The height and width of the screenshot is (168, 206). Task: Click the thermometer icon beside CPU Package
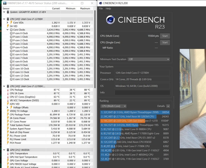pos(8,90)
